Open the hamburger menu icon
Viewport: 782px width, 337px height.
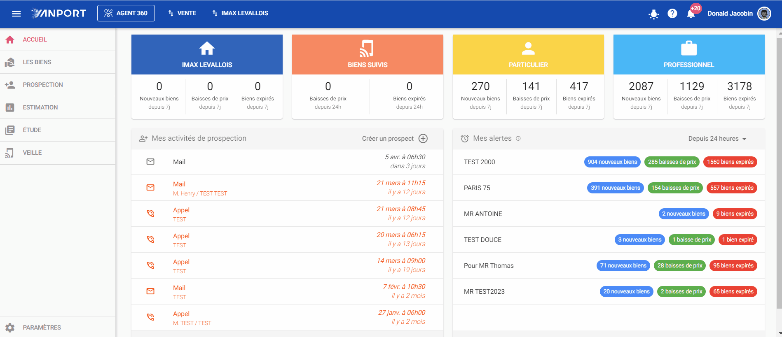(16, 14)
